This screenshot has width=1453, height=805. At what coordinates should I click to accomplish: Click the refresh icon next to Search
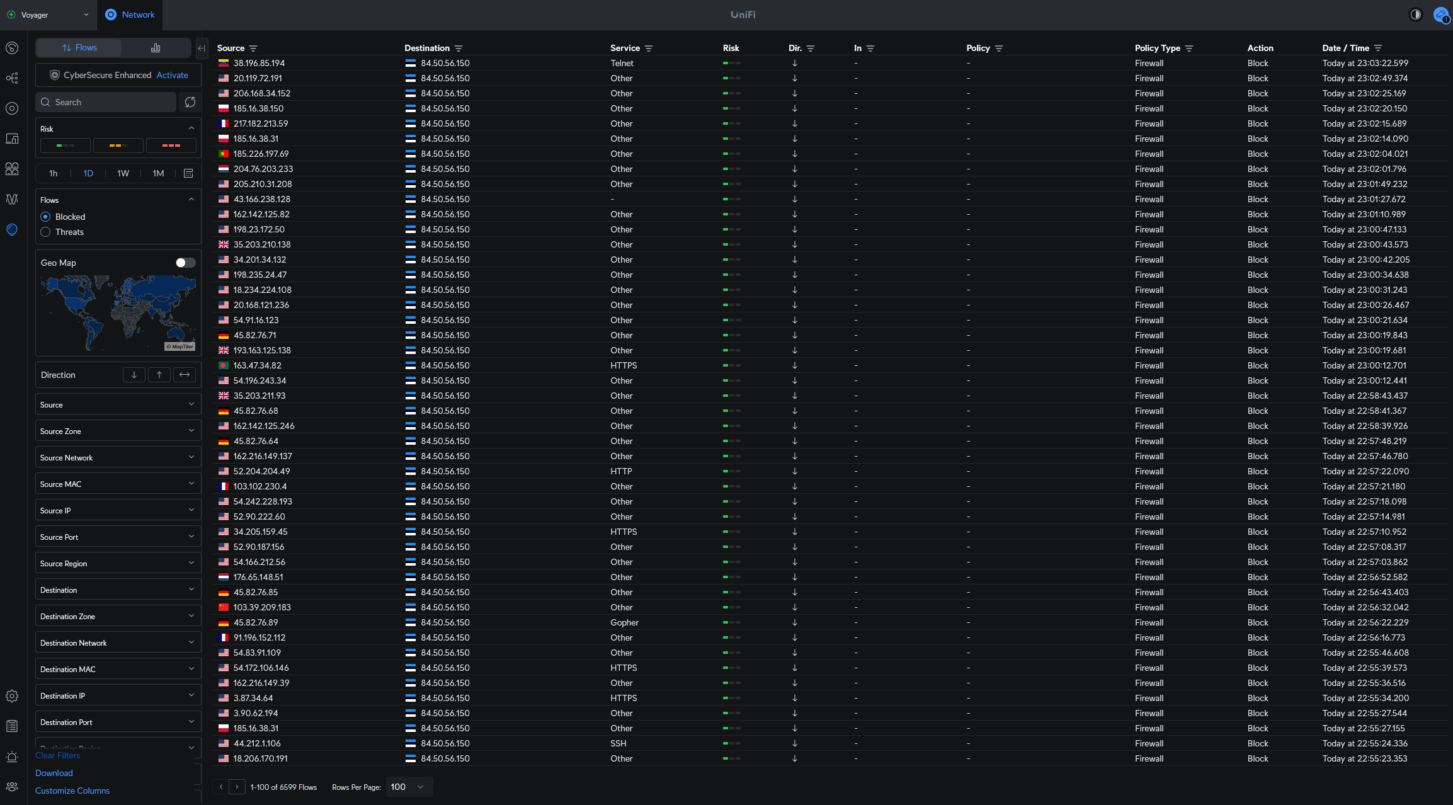click(190, 102)
